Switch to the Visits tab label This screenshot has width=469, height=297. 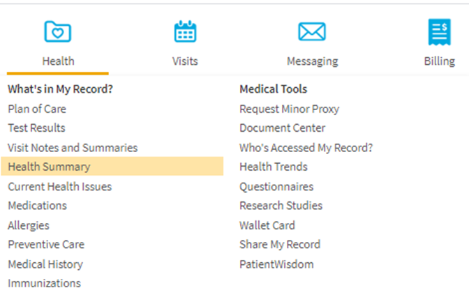point(185,61)
